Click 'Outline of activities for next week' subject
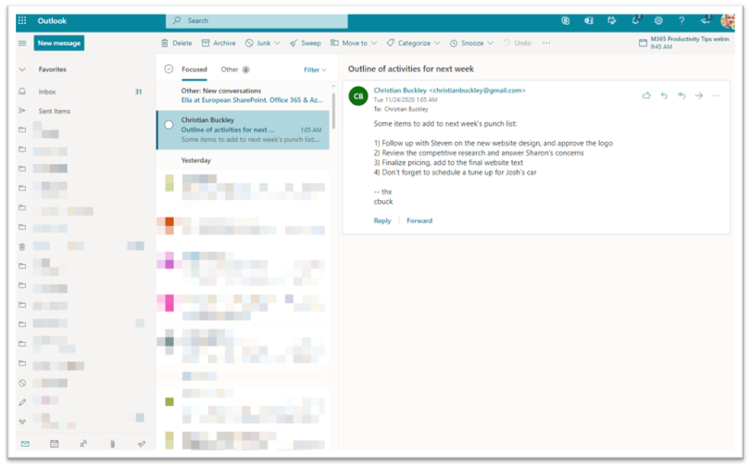The width and height of the screenshot is (751, 468). pos(411,70)
